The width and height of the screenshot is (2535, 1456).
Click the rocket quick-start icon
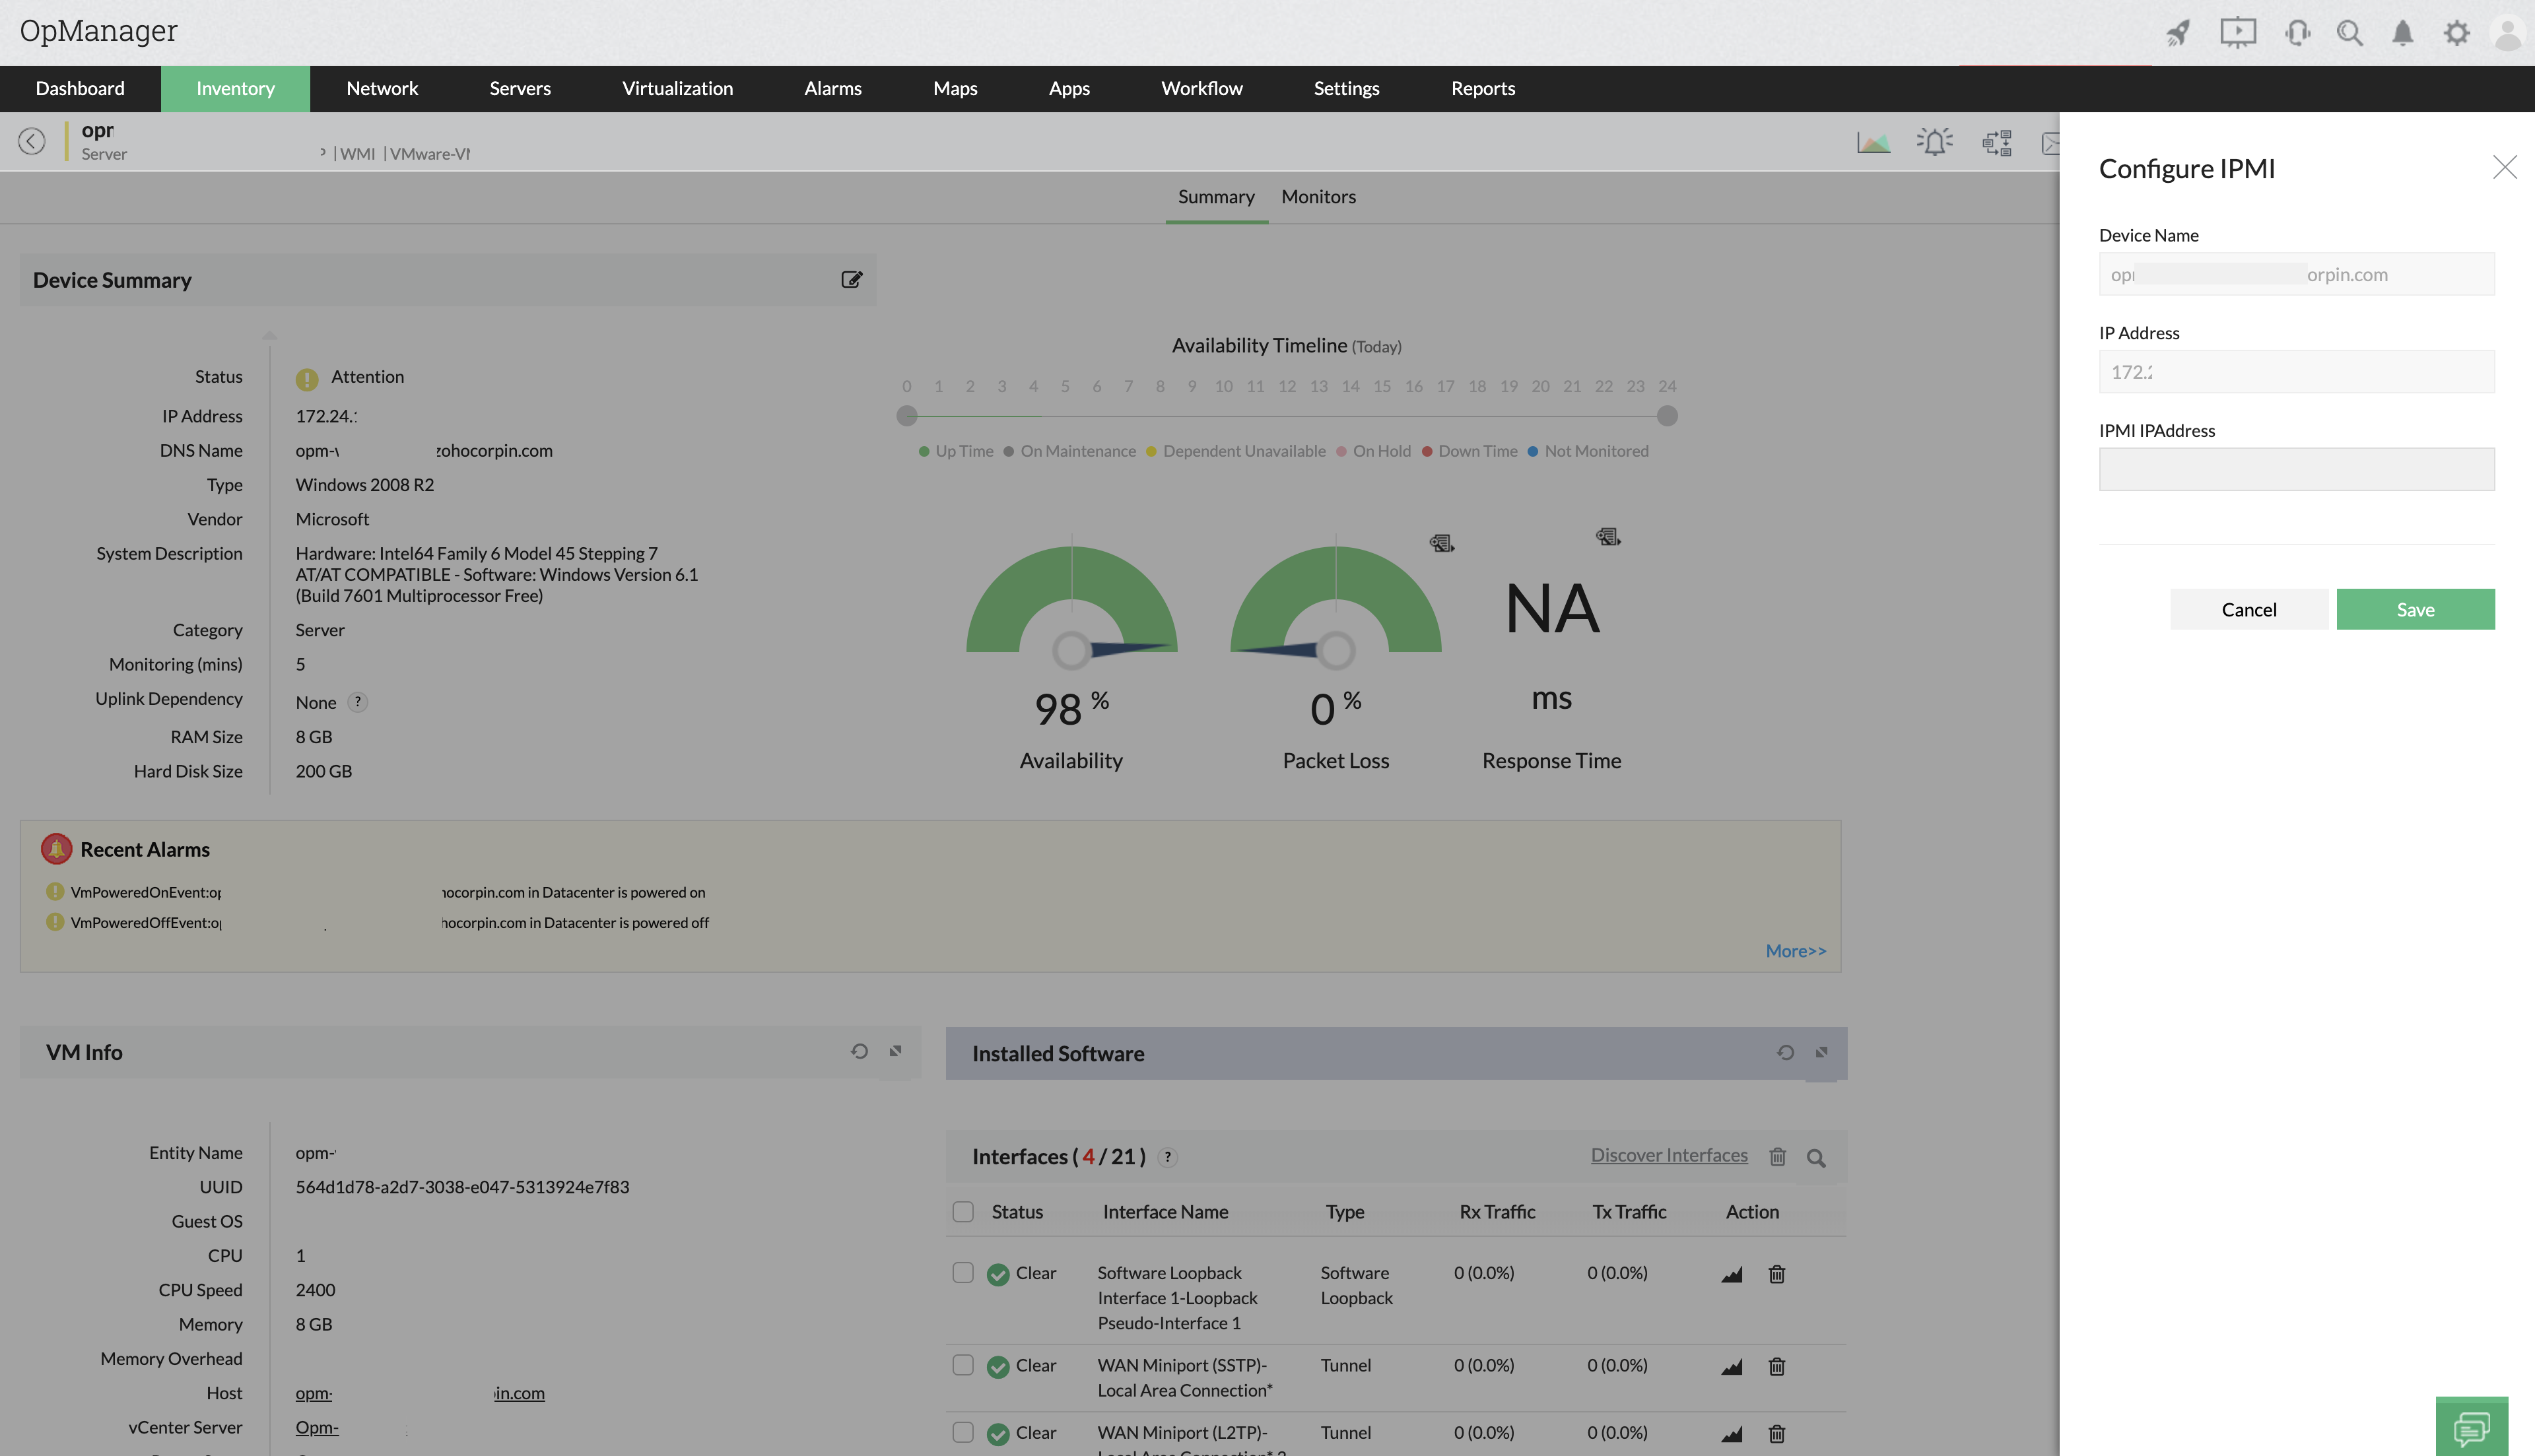click(2178, 33)
